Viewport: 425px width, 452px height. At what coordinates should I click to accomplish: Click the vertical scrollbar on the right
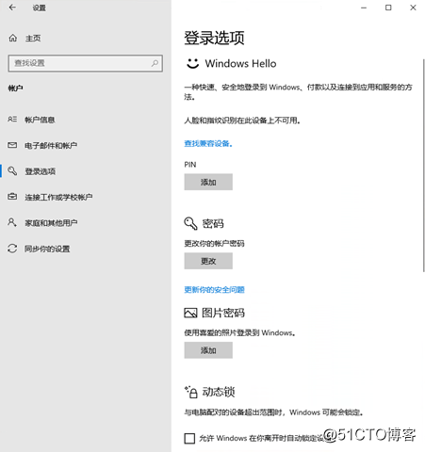pos(423,165)
